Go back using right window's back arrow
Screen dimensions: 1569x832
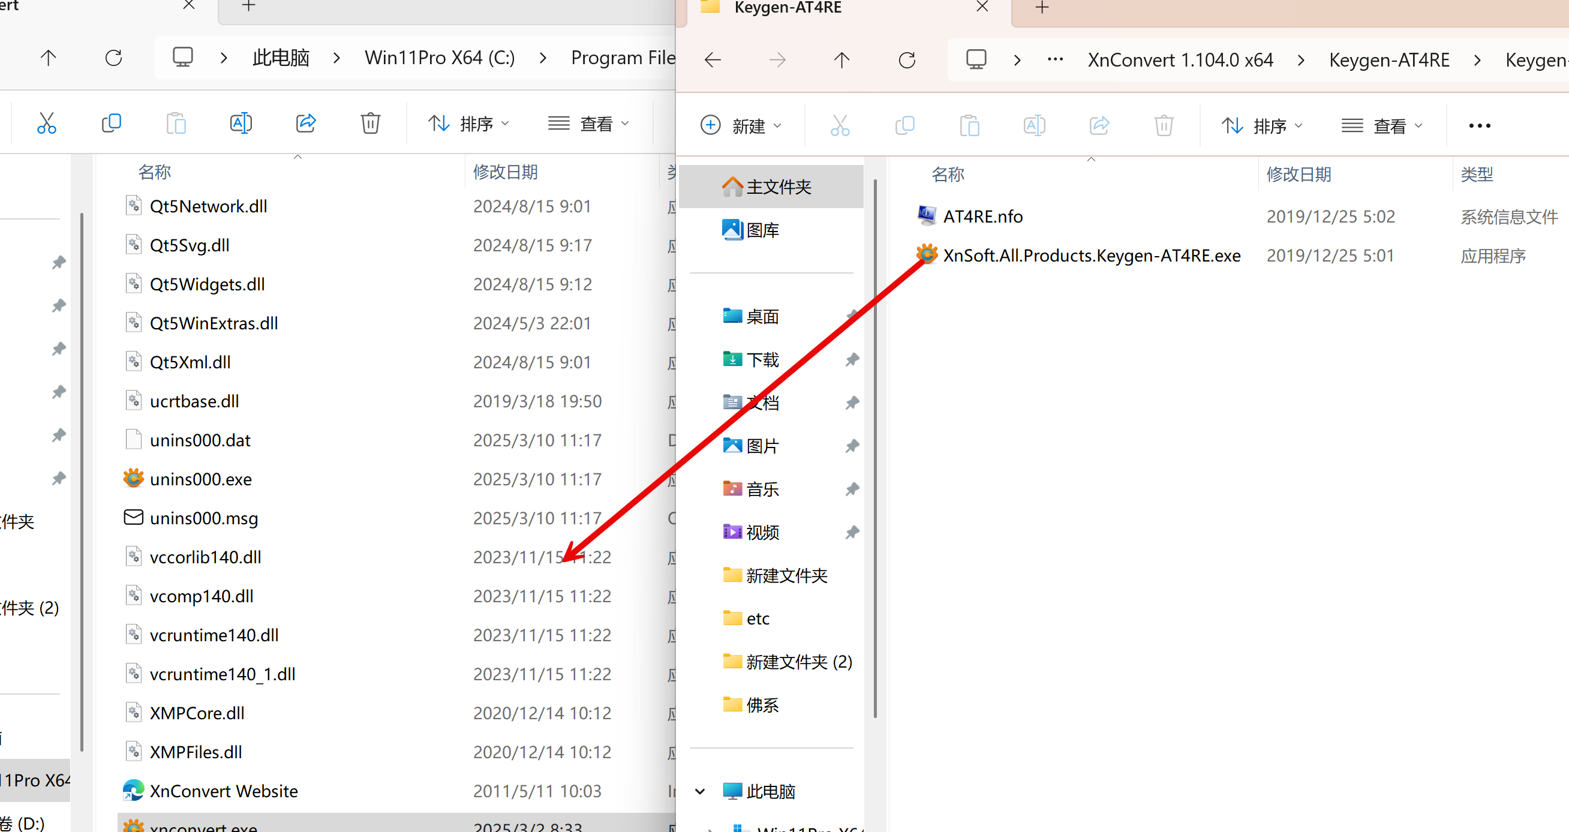point(713,61)
